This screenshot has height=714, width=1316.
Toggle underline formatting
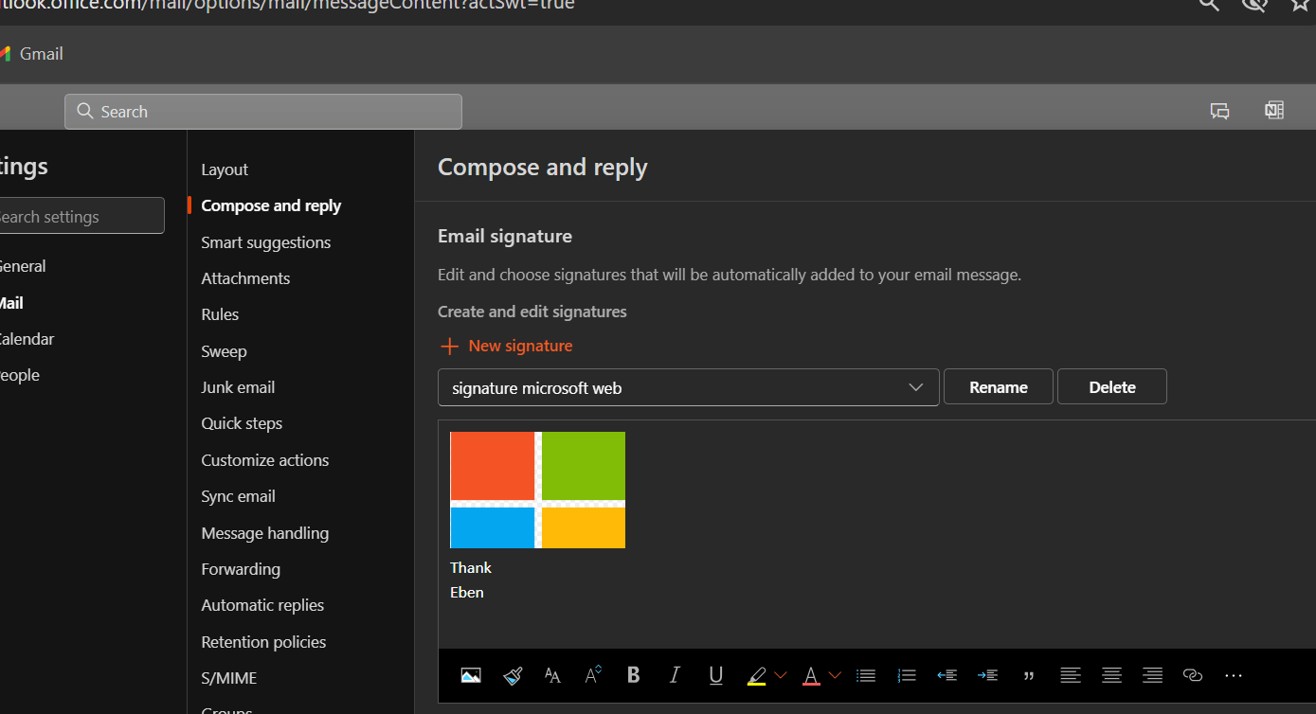[x=716, y=675]
